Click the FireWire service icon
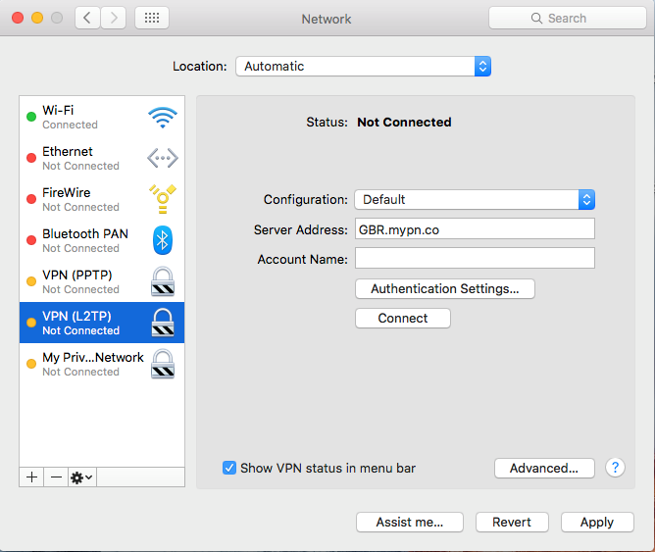This screenshot has height=552, width=655. pos(162,199)
